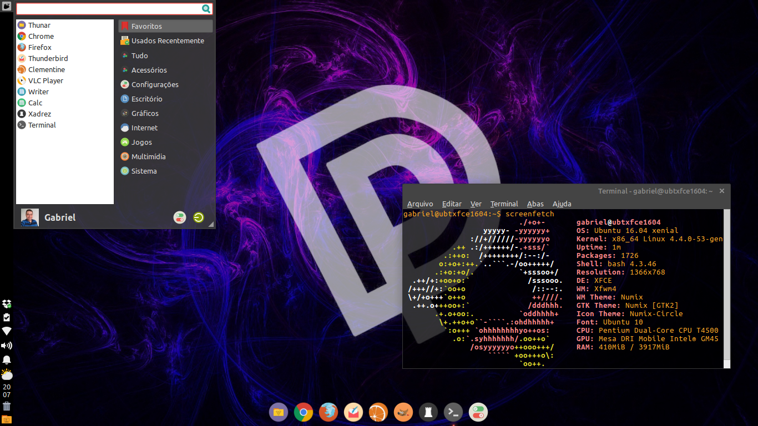Launch Chrome from the dock

[x=304, y=412]
